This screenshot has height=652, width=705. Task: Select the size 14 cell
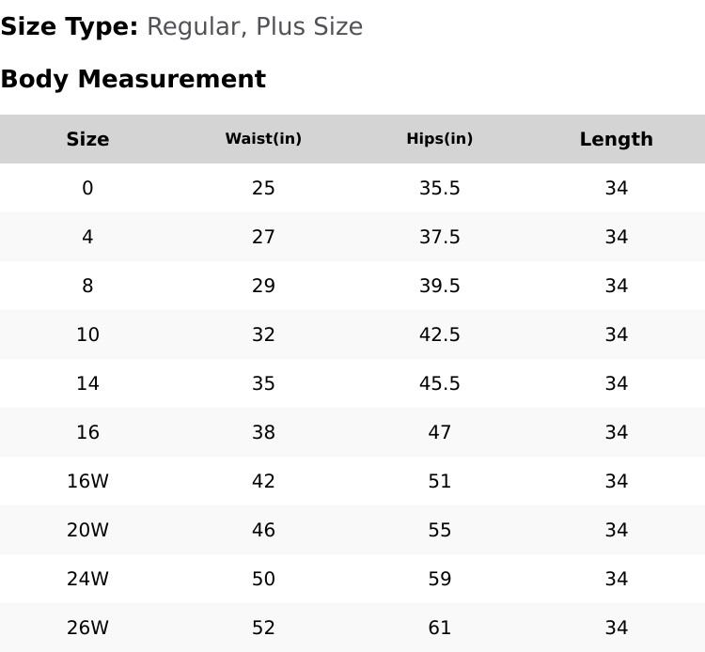pyautogui.click(x=87, y=383)
